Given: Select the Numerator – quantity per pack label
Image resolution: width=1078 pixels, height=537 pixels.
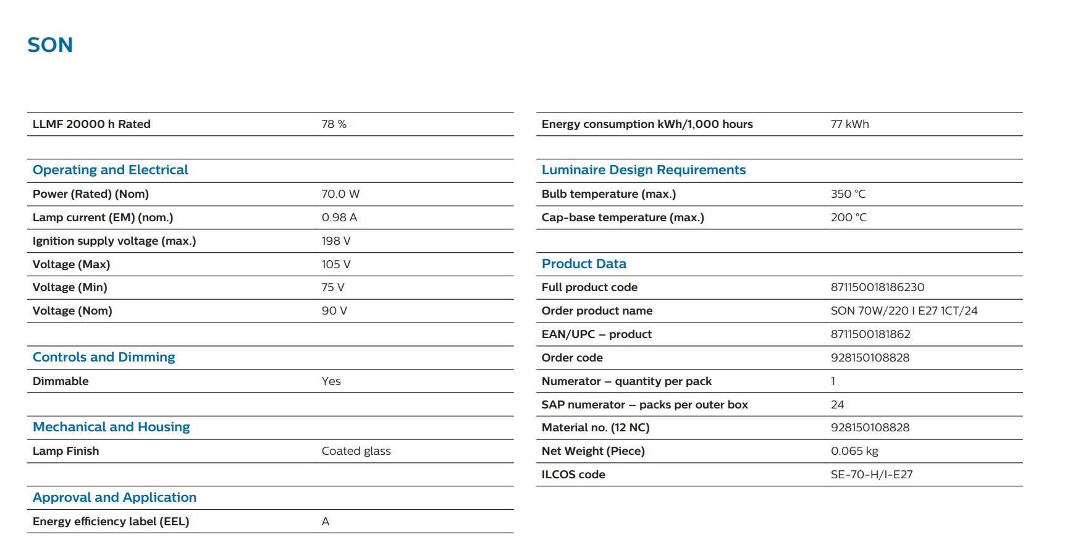Looking at the screenshot, I should click(x=627, y=381).
